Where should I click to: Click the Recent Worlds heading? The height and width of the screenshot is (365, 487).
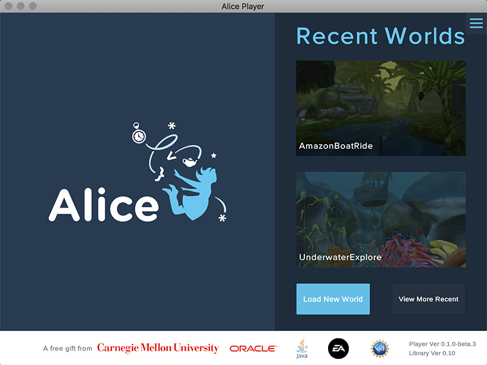click(x=380, y=36)
